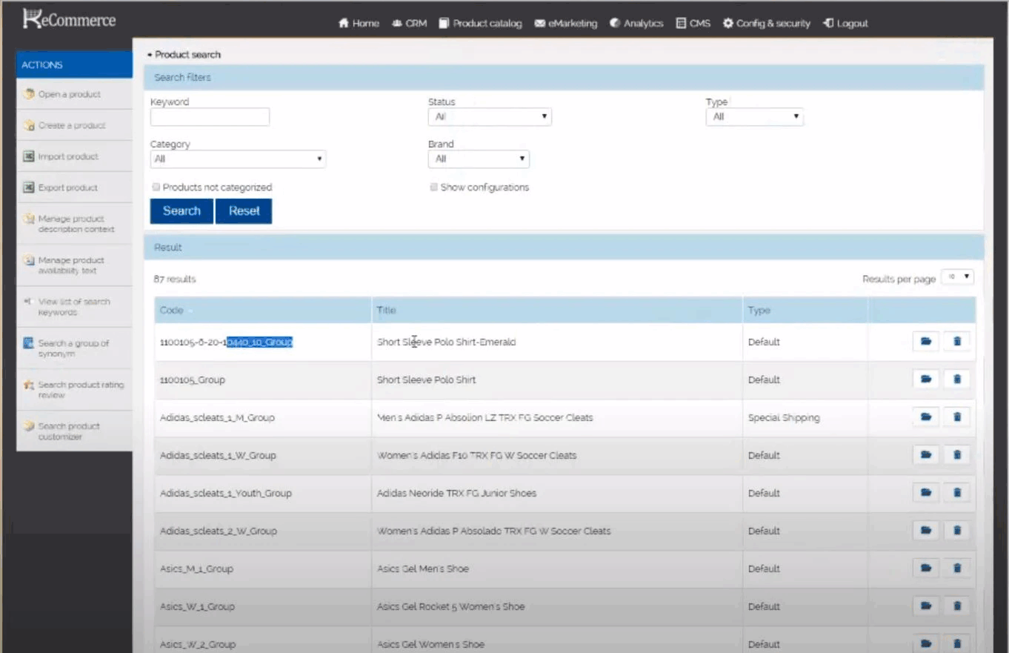
Task: Open the Analytics menu item
Action: coord(636,23)
